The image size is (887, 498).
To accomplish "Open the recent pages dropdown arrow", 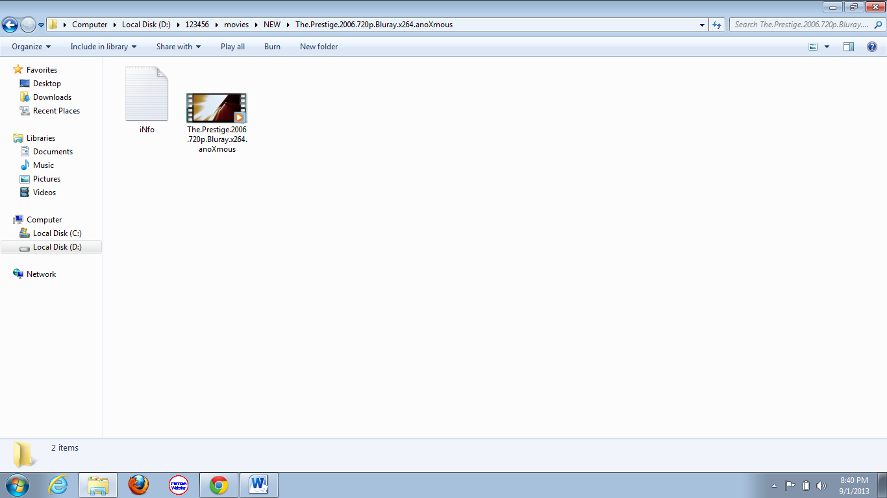I will coord(42,25).
